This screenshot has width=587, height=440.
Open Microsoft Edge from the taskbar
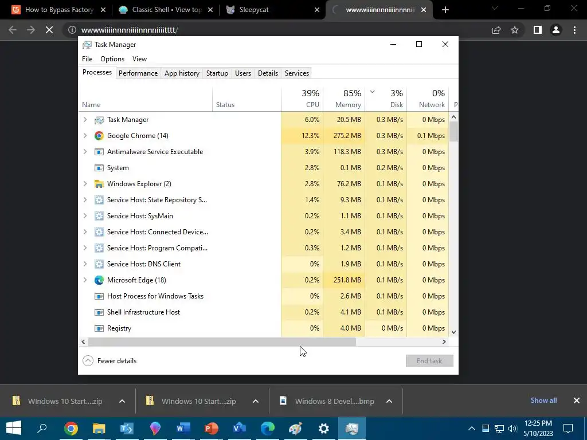point(267,429)
